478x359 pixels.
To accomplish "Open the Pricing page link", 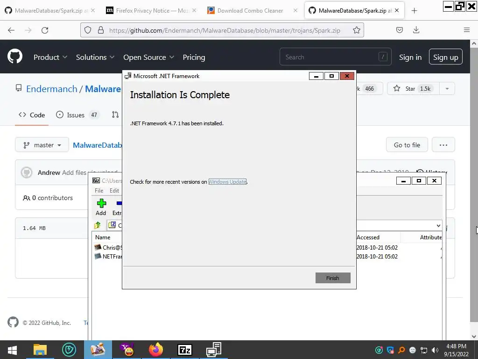I will (x=194, y=57).
